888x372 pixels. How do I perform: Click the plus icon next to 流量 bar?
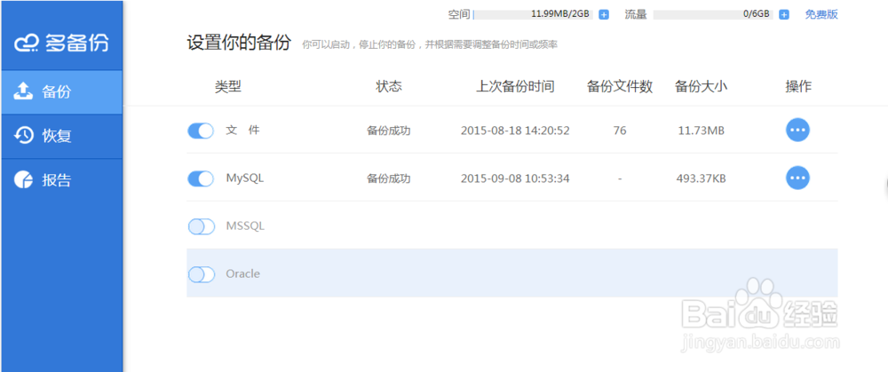[784, 15]
